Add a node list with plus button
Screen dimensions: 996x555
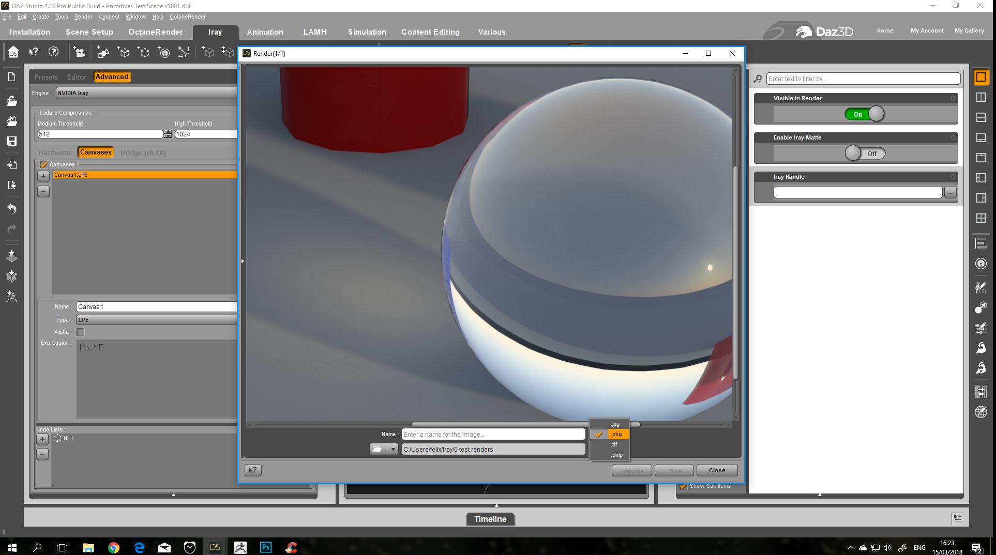click(42, 439)
